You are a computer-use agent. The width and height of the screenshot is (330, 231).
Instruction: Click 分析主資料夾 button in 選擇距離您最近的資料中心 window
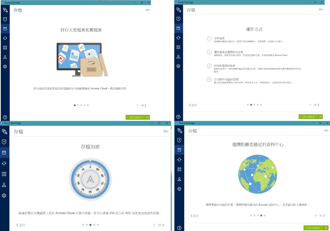click(x=314, y=228)
